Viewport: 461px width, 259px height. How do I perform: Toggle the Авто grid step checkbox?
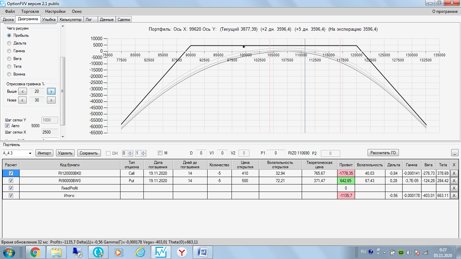[x=7, y=126]
